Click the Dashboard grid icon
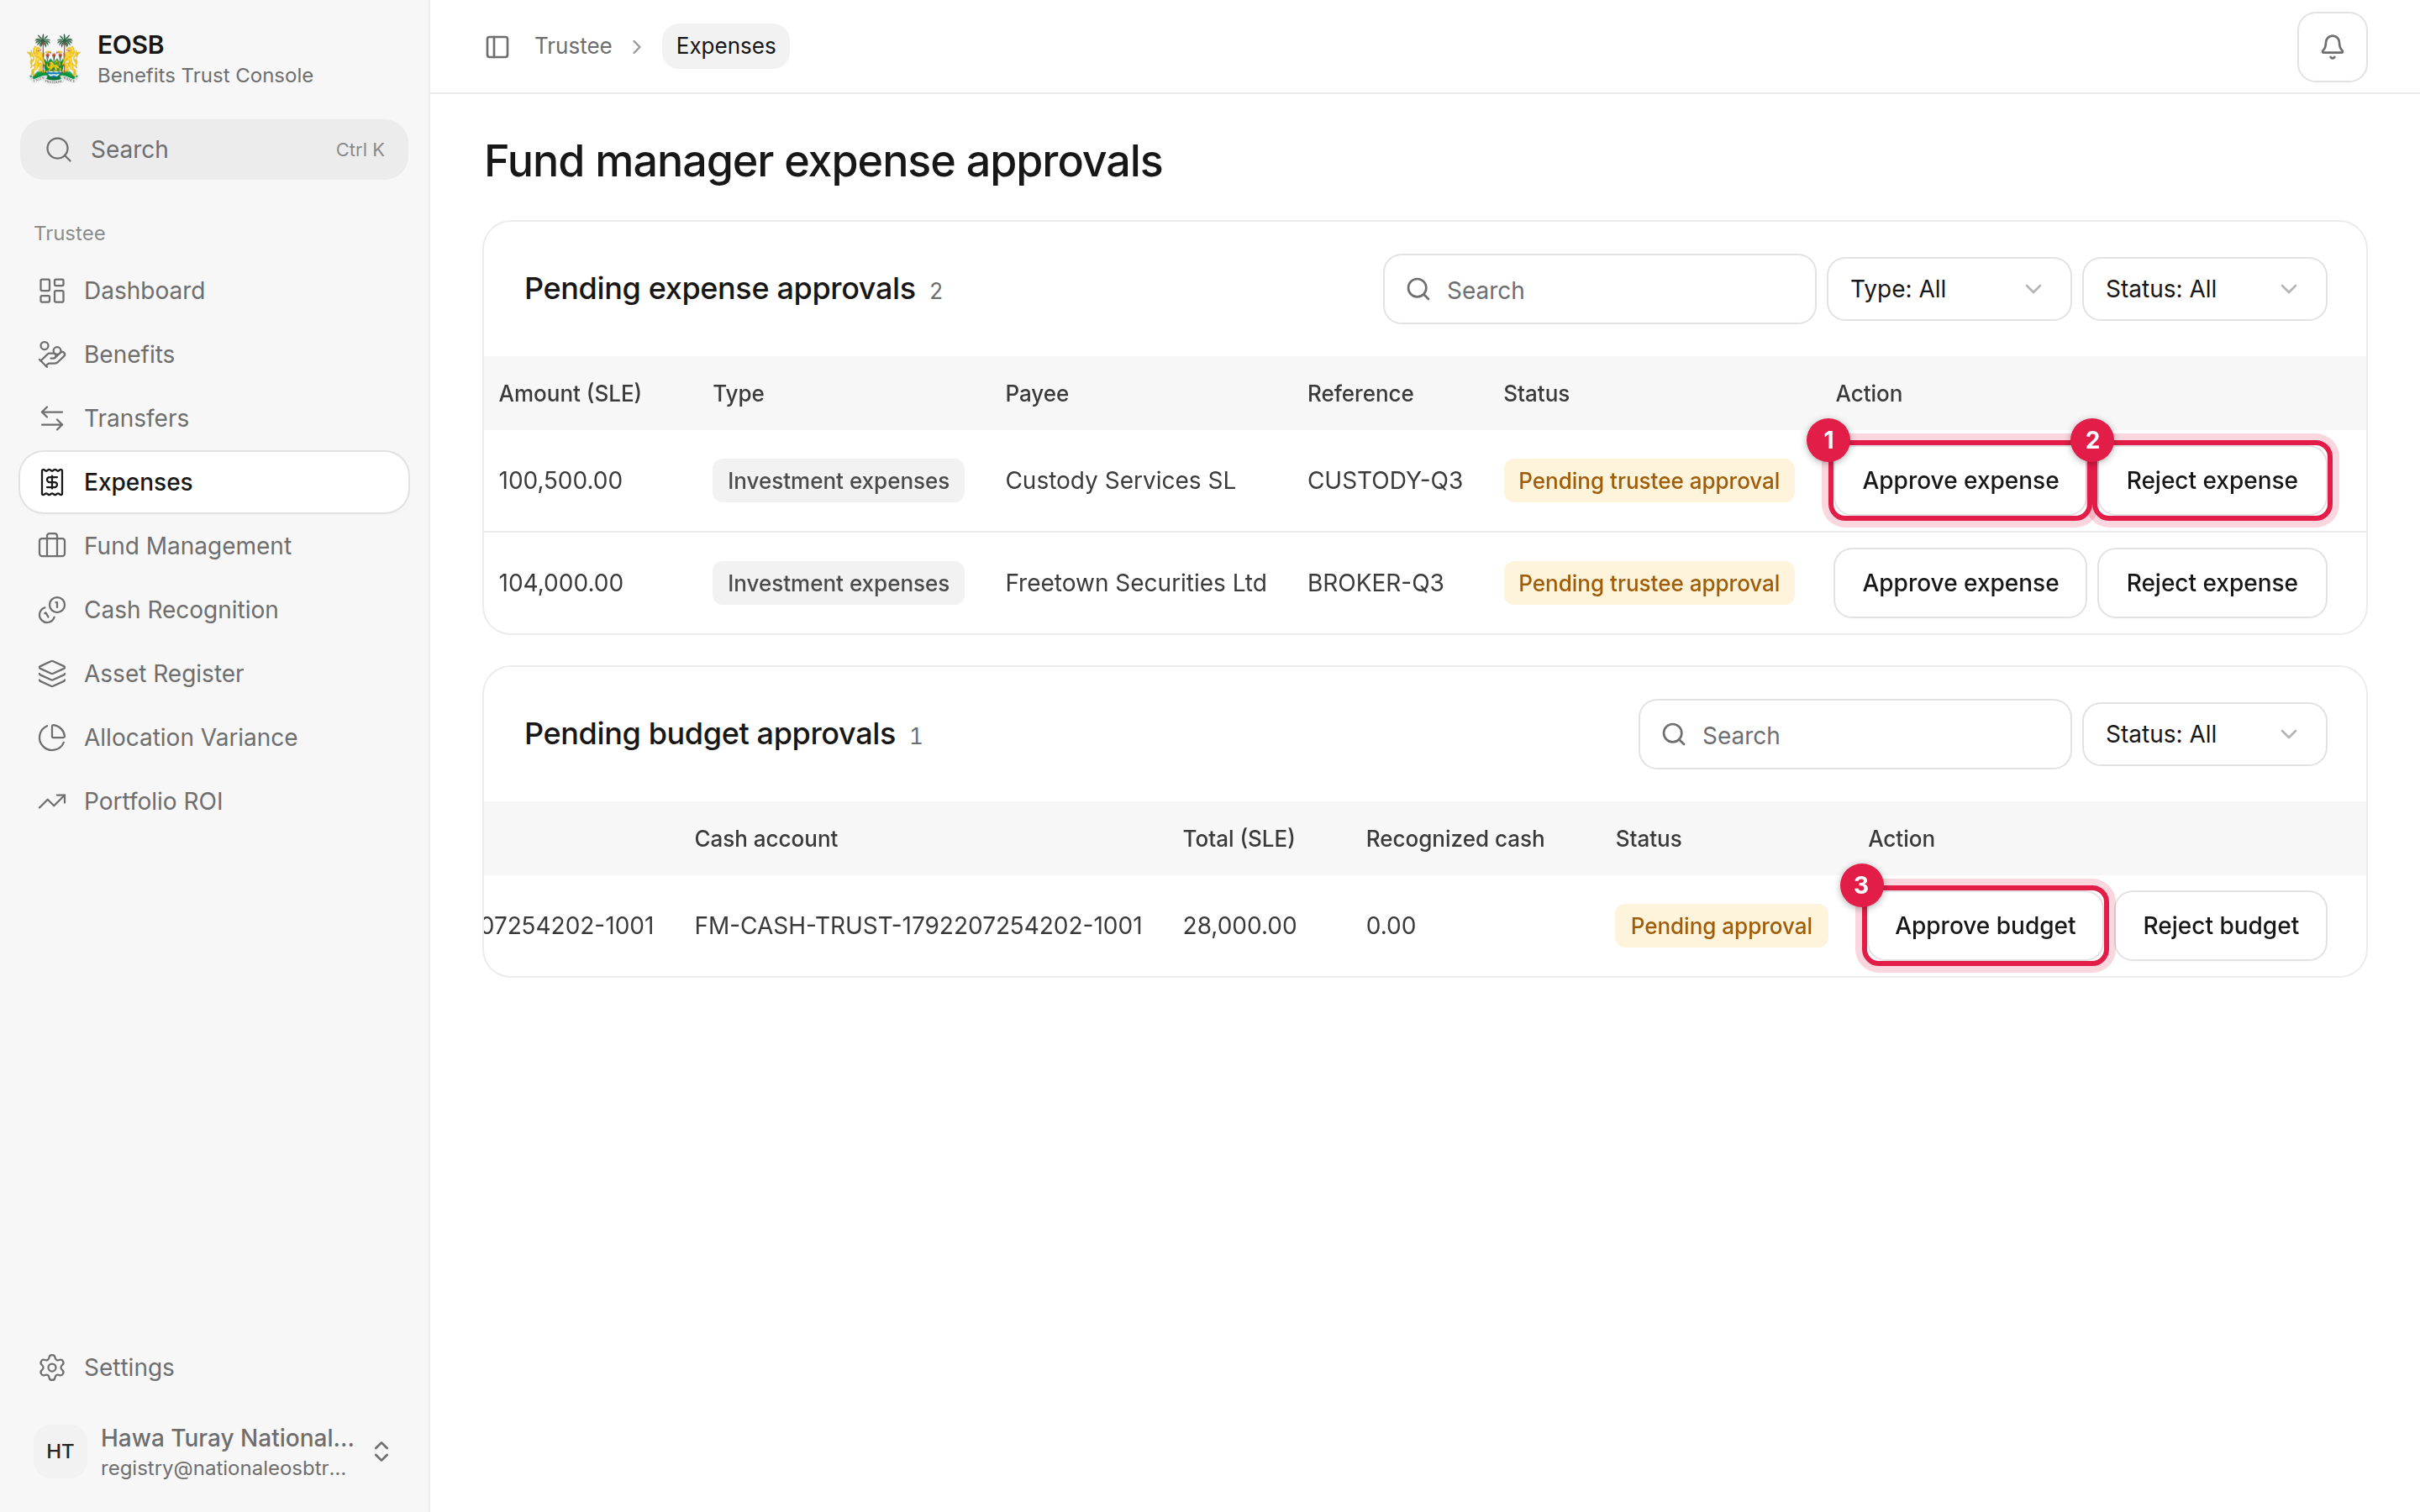This screenshot has height=1512, width=2420. (x=52, y=291)
